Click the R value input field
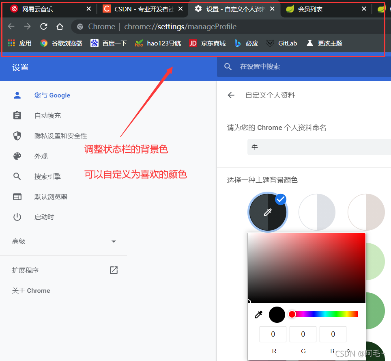This screenshot has width=391, height=361. click(x=273, y=334)
